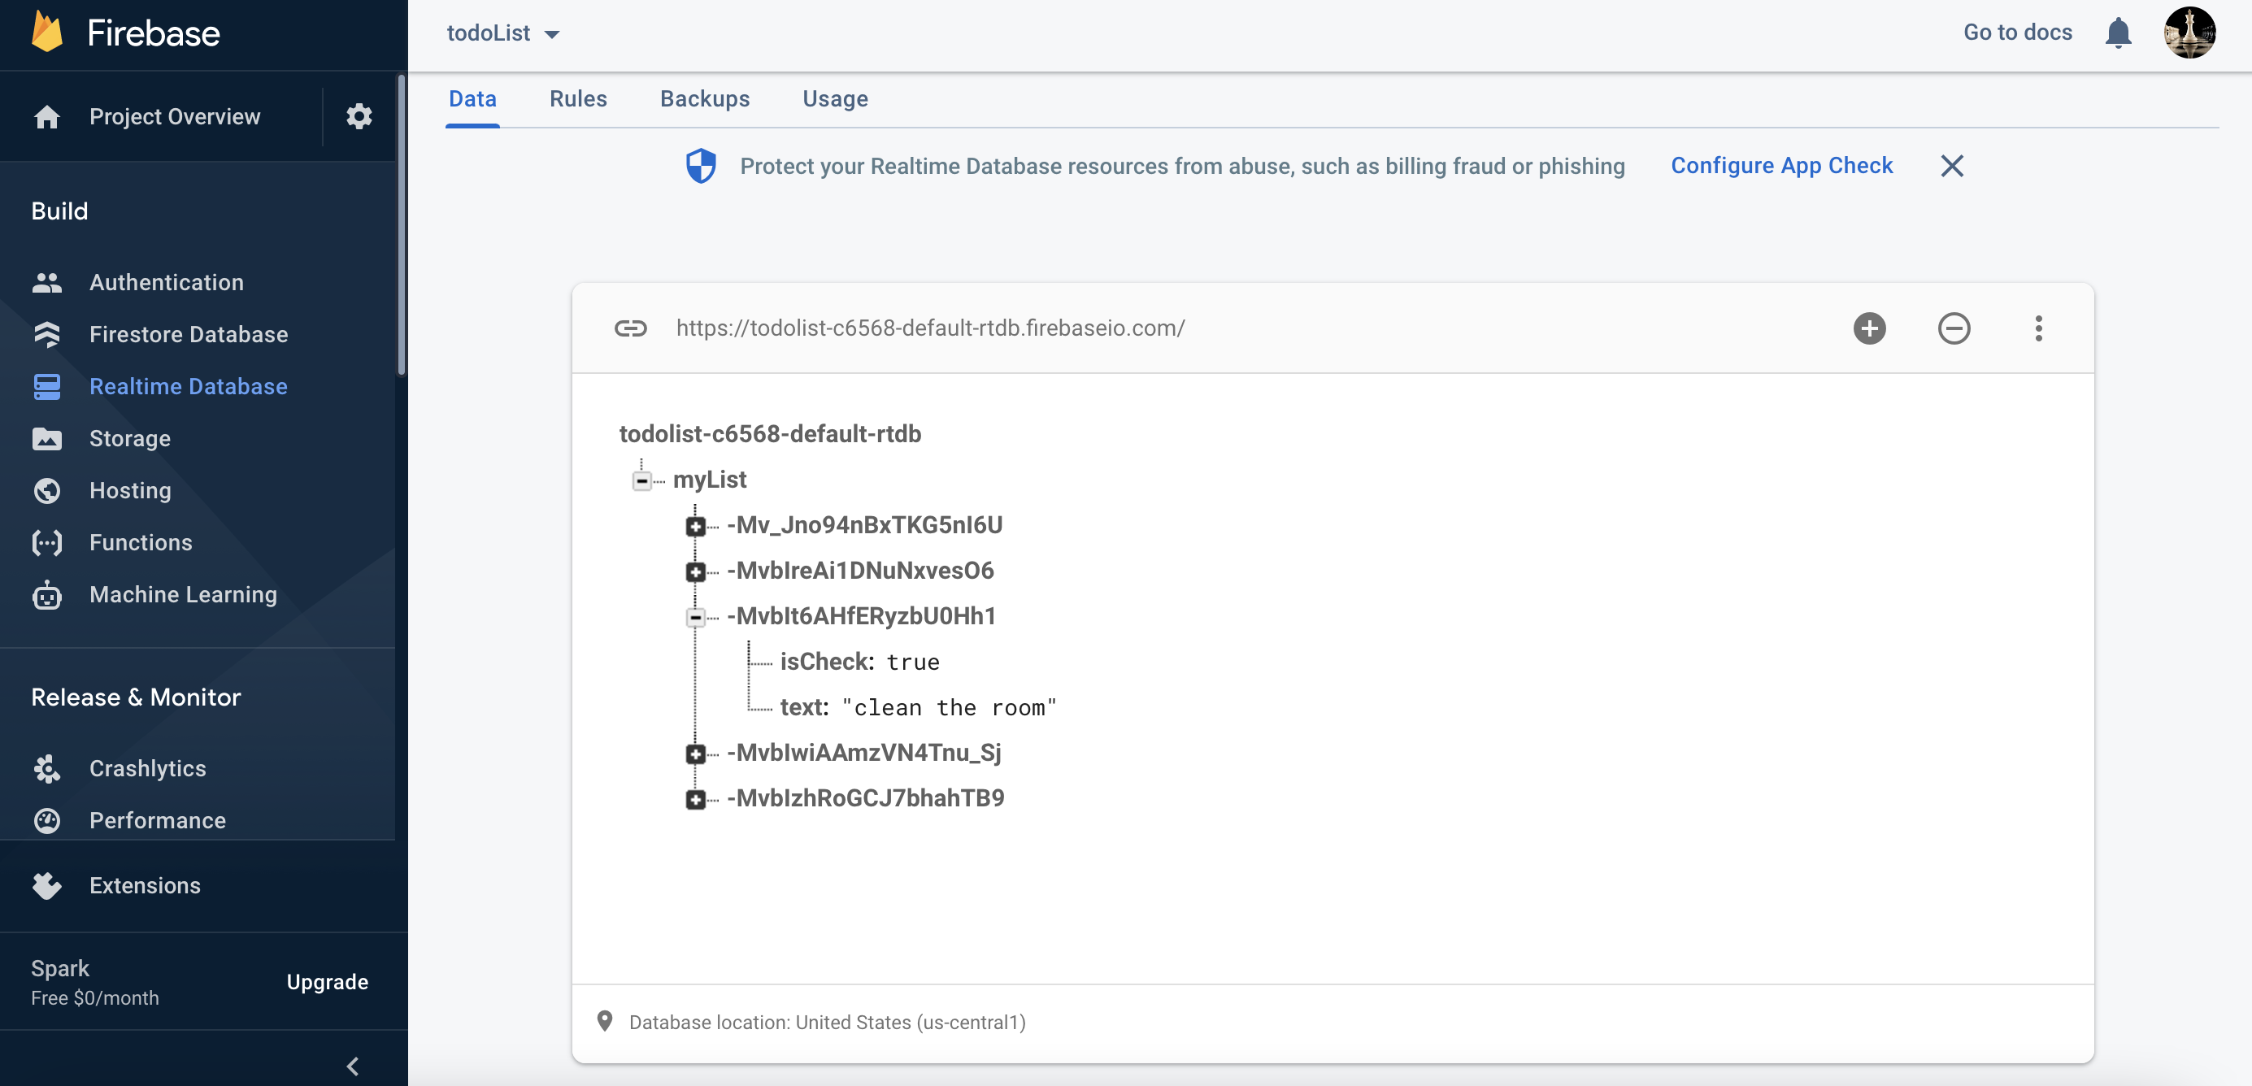Image resolution: width=2252 pixels, height=1086 pixels.
Task: Switch to the Data tab
Action: coord(472,99)
